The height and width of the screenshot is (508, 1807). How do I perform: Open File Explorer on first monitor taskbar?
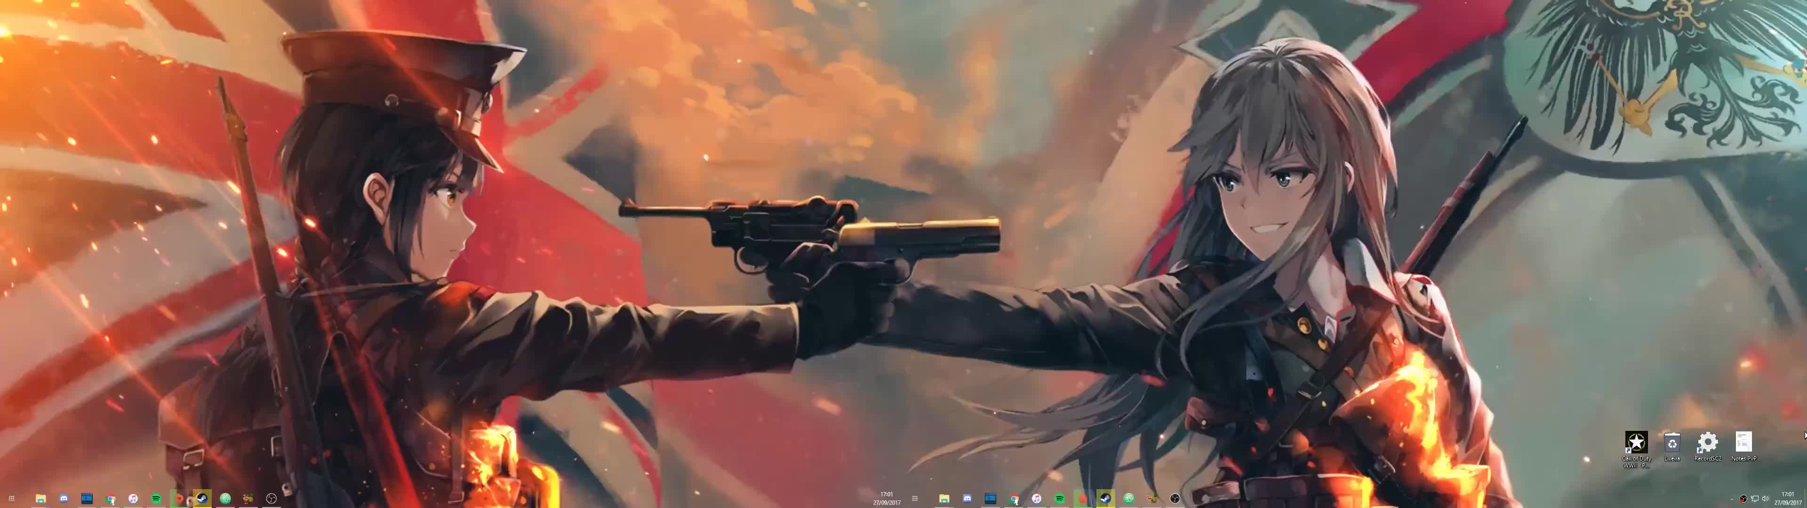coord(40,498)
